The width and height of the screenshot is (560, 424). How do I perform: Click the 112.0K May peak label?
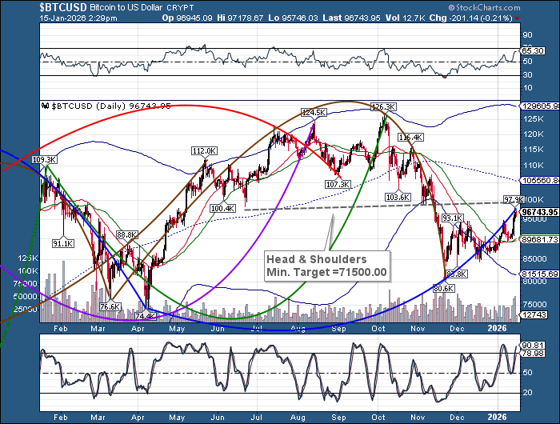tap(204, 150)
